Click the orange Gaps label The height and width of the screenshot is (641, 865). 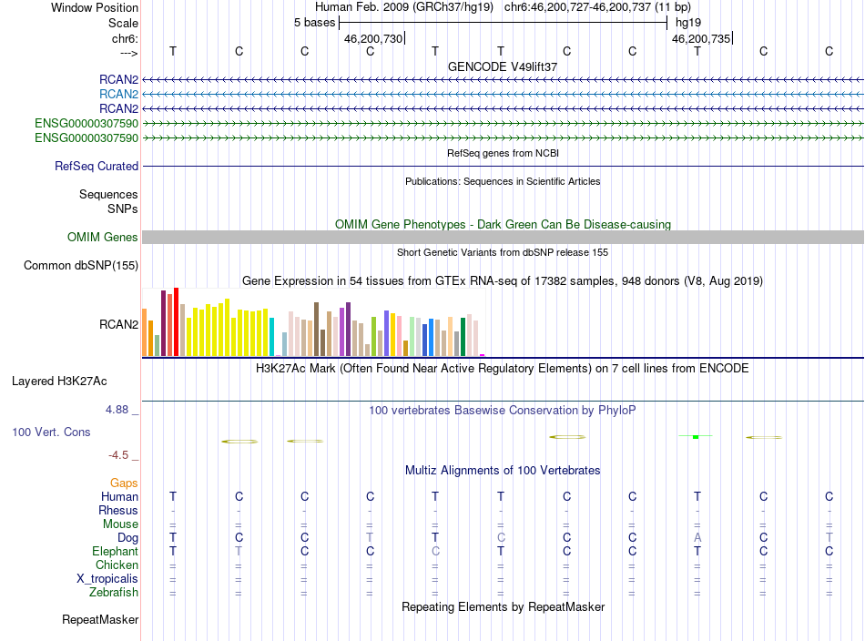pyautogui.click(x=124, y=483)
